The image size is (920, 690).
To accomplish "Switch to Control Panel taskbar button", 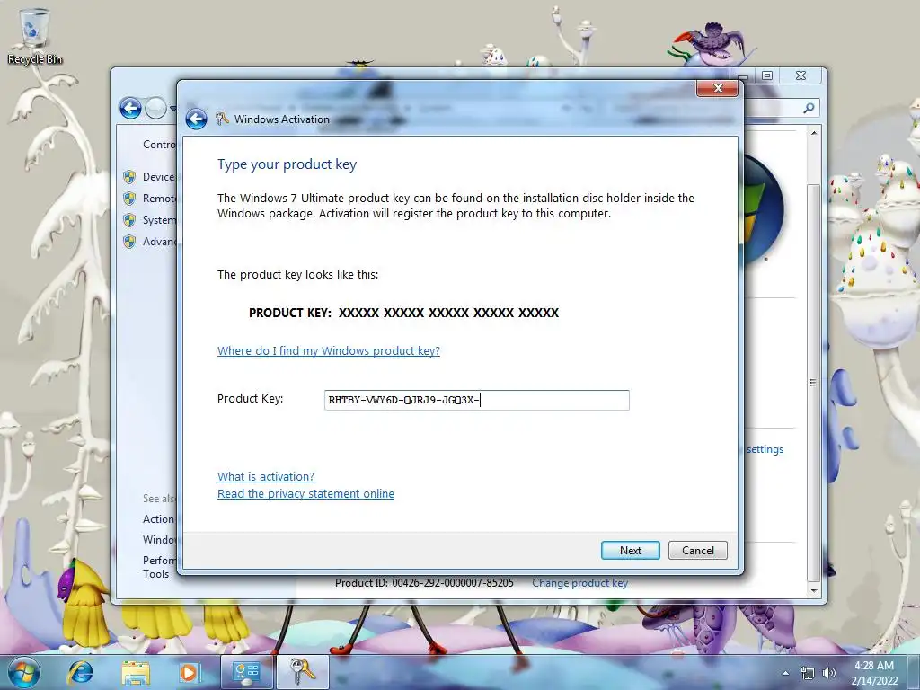I will pyautogui.click(x=246, y=672).
